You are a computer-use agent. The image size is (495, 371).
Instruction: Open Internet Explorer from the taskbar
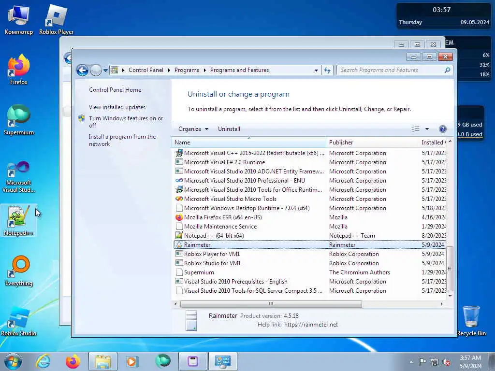point(43,361)
